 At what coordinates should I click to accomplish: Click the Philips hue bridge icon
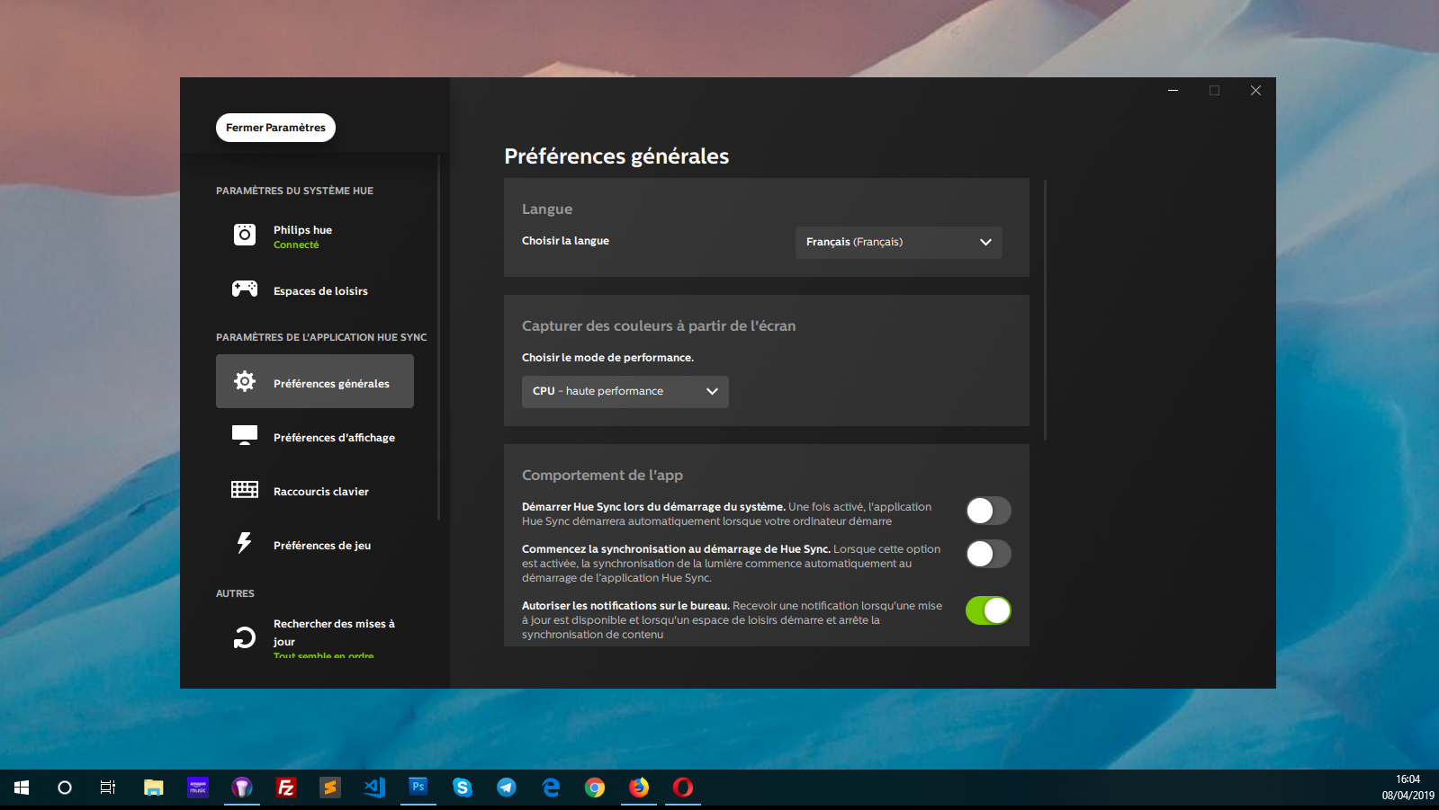(244, 235)
